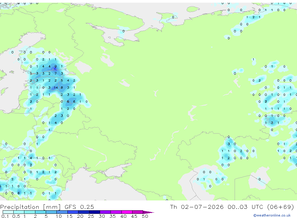
Task: Click the '7' precipitation value on map
Action: click(56, 73)
